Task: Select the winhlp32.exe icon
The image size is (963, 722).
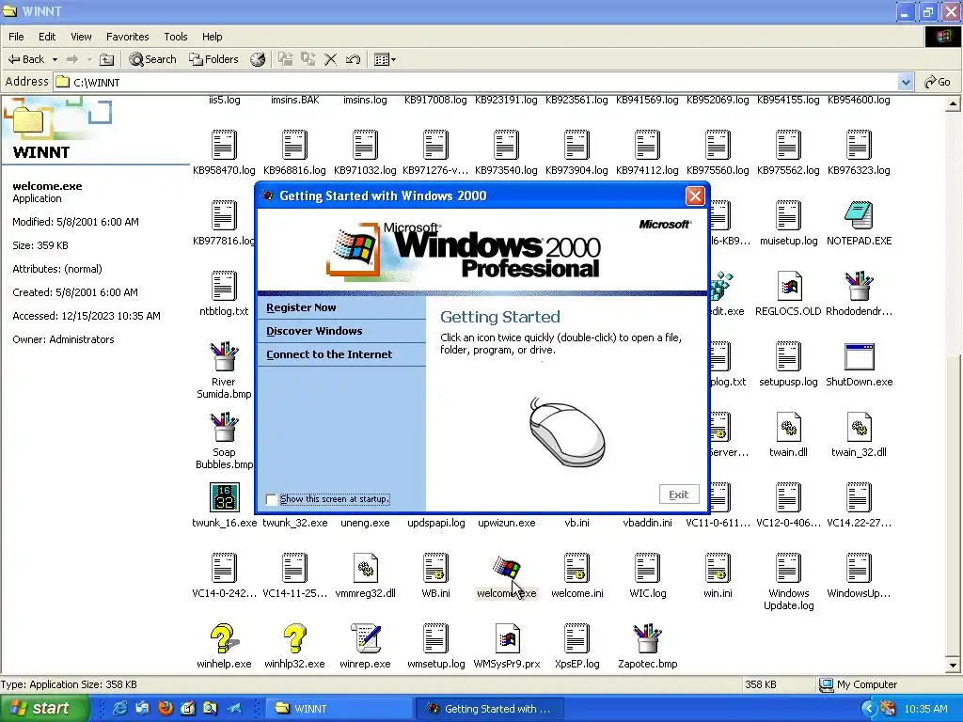Action: click(294, 638)
